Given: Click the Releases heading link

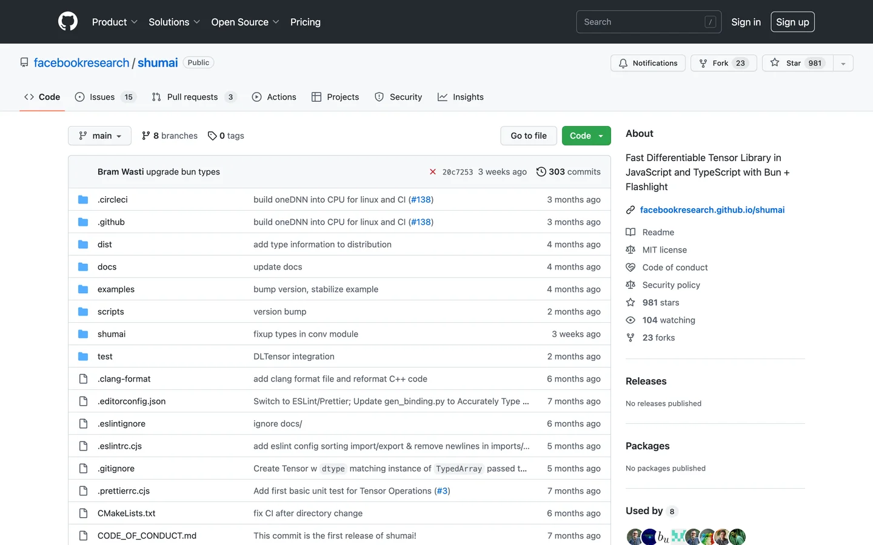Looking at the screenshot, I should coord(646,381).
